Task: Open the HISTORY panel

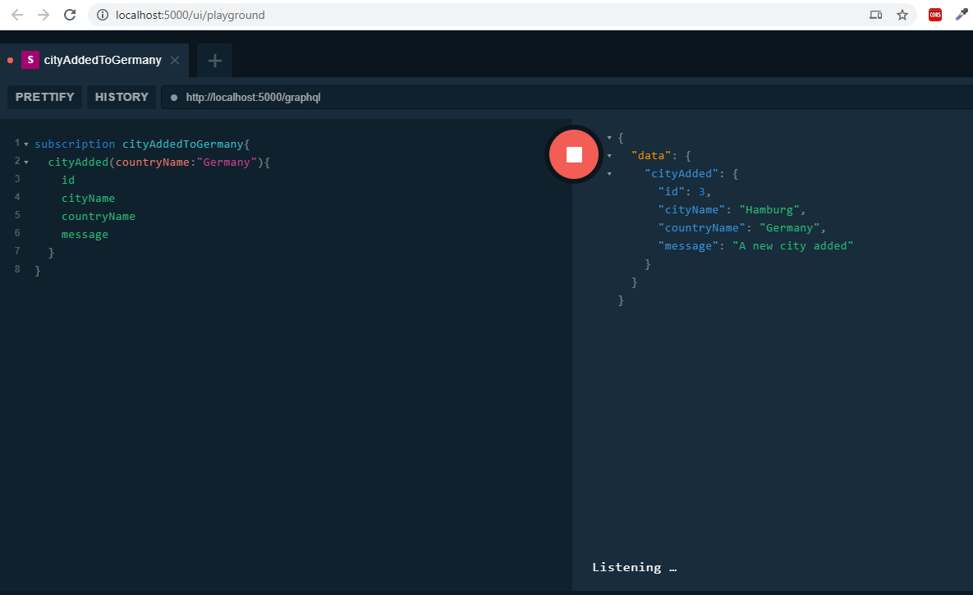Action: tap(122, 97)
